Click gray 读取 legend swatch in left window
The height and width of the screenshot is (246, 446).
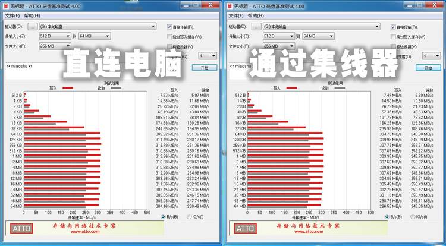(116, 88)
